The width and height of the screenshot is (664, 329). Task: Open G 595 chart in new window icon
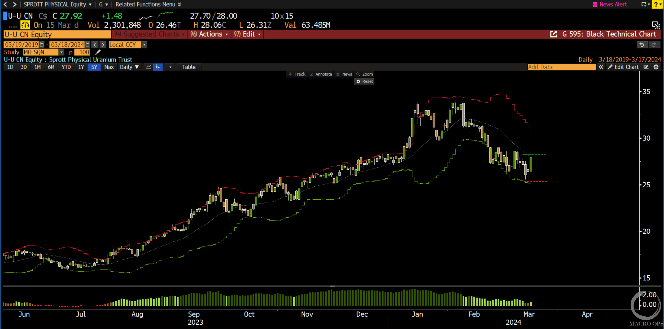coord(553,34)
